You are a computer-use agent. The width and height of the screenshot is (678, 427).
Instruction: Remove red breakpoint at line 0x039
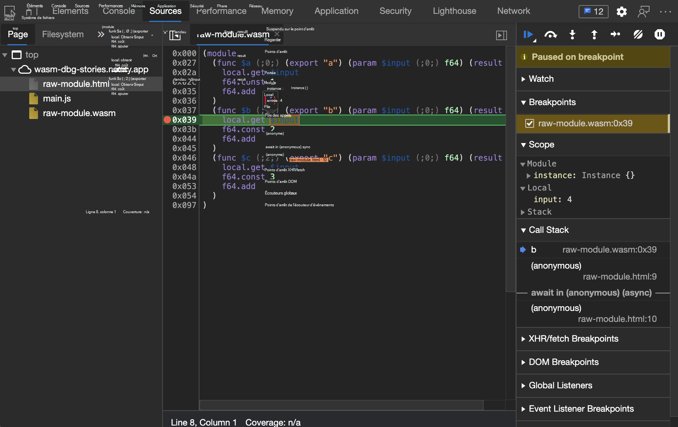click(167, 120)
